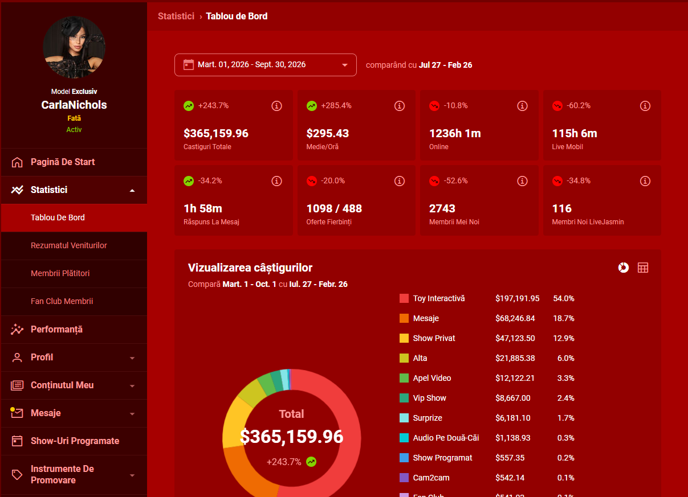The width and height of the screenshot is (688, 497).
Task: Open Membrii Plătitori submenu item
Action: 74,274
